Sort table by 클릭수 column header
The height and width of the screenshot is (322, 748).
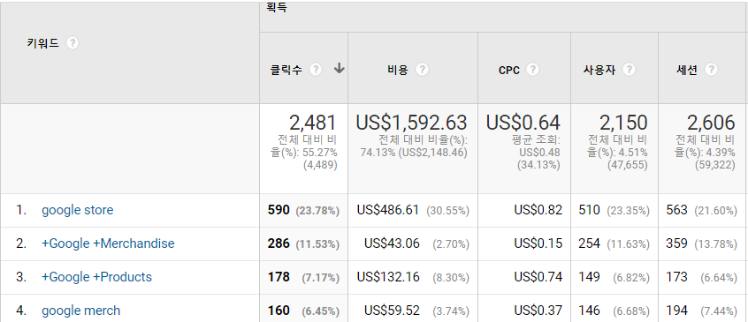pos(286,71)
